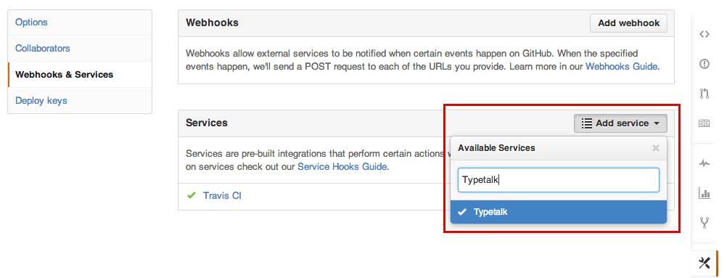This screenshot has height=278, width=727.
Task: Open the Settings tools icon in sidebar
Action: 705,263
